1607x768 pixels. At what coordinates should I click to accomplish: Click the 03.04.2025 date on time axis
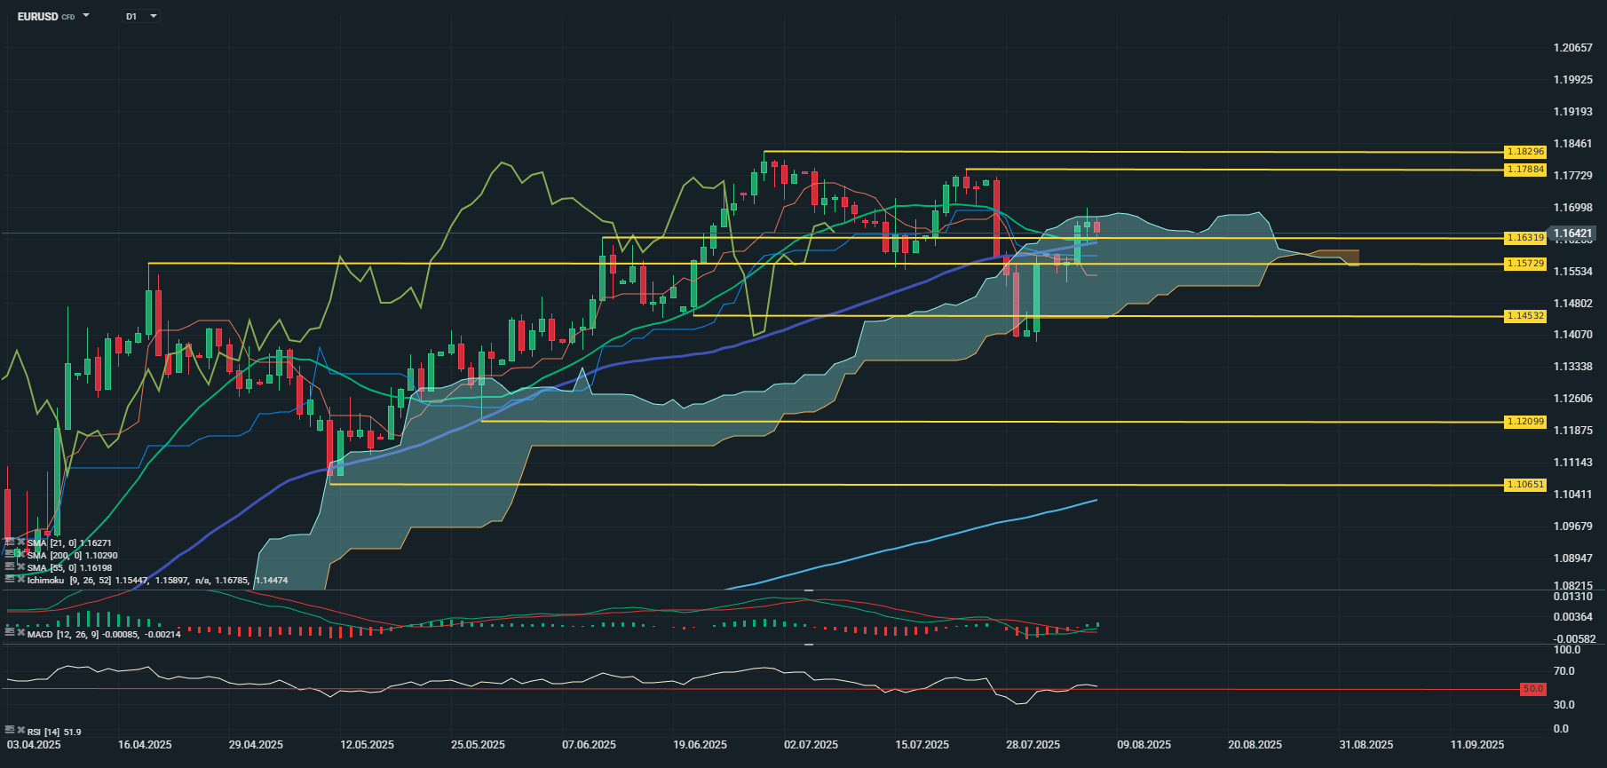pyautogui.click(x=34, y=745)
